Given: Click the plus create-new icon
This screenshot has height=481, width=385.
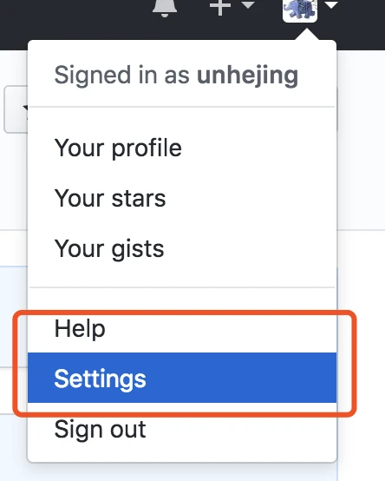Looking at the screenshot, I should pyautogui.click(x=220, y=7).
